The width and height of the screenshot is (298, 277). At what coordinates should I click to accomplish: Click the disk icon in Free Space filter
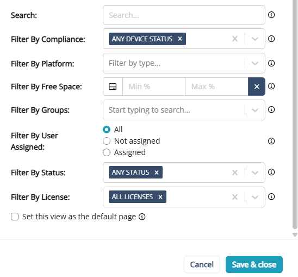[x=113, y=87]
